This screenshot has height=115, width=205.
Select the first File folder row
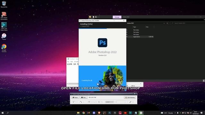pyautogui.click(x=140, y=30)
